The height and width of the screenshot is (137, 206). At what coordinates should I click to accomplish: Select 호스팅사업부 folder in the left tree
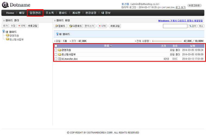point(16,39)
